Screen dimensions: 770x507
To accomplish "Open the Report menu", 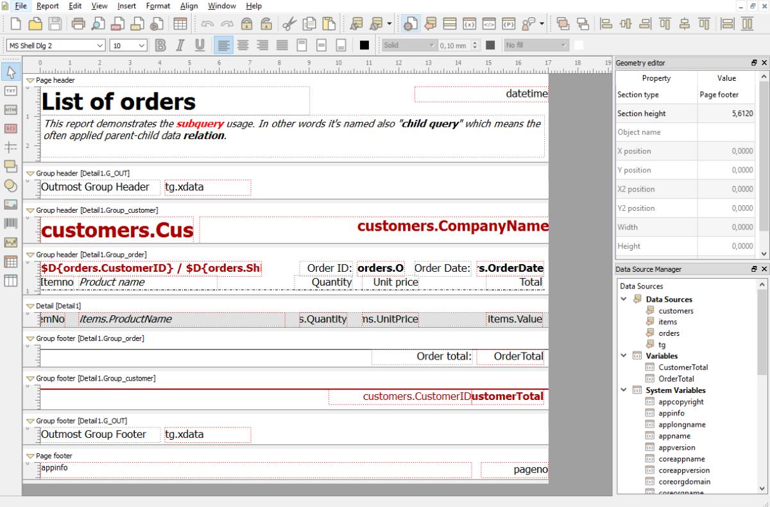I will (47, 6).
